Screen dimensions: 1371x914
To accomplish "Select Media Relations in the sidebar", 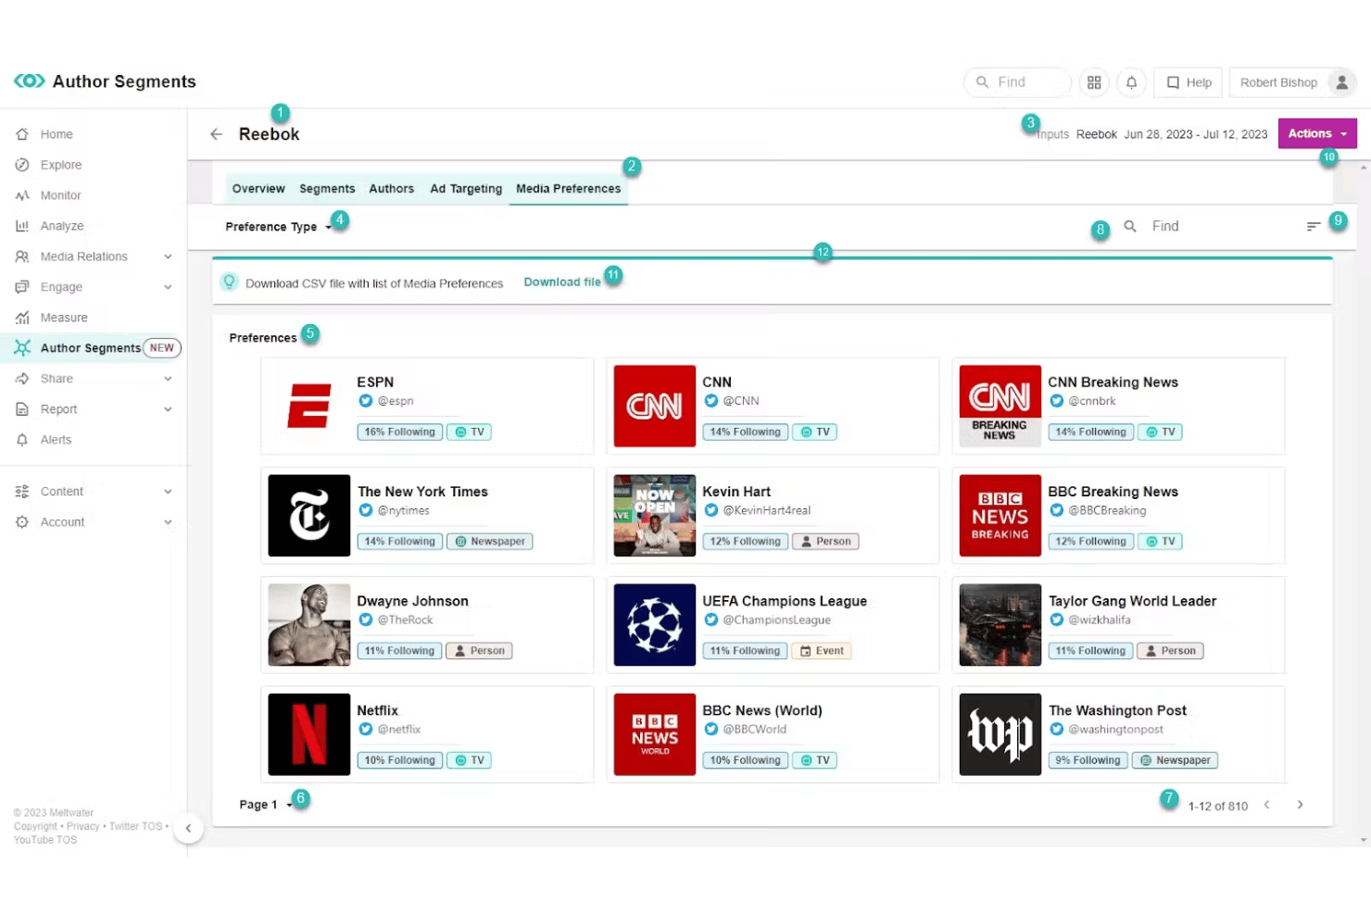I will [x=83, y=257].
